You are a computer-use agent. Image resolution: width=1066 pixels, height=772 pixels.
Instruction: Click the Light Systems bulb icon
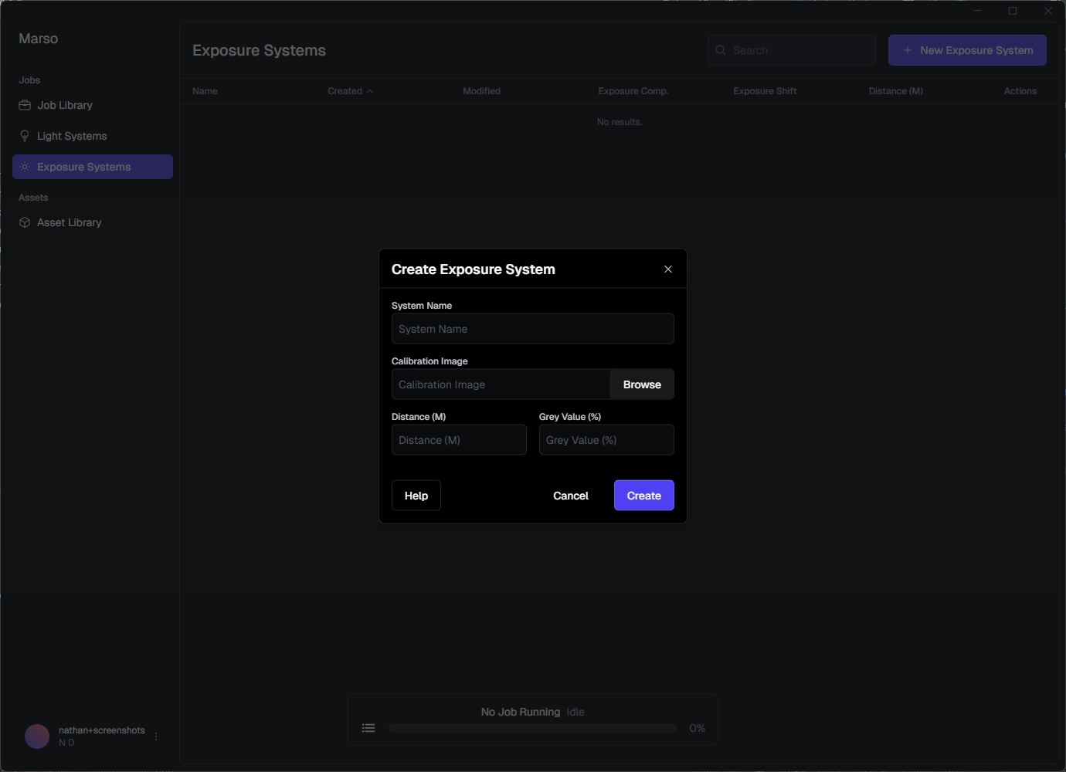[x=25, y=136]
